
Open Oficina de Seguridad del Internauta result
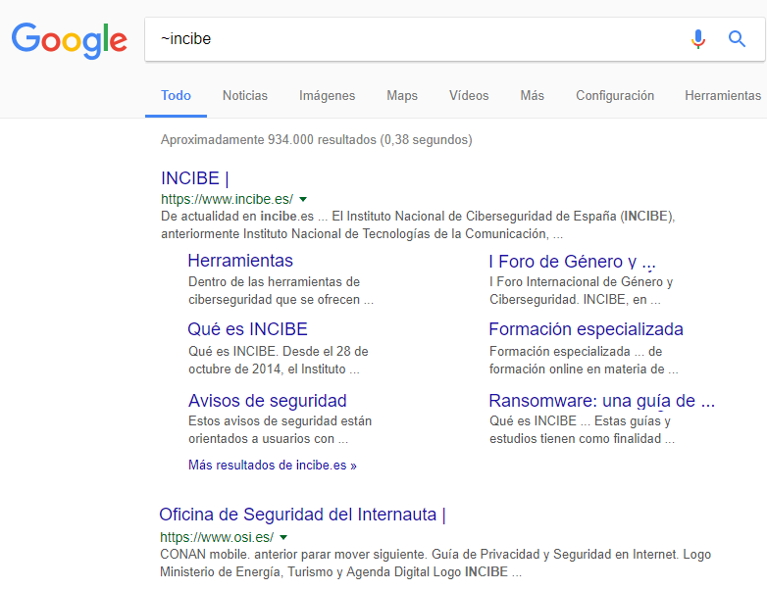302,515
